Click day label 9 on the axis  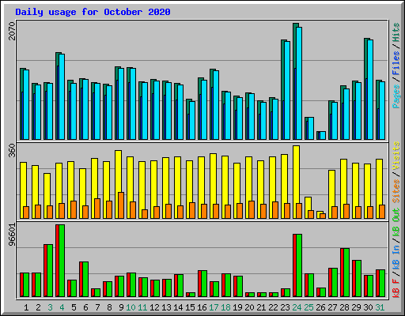121,307
